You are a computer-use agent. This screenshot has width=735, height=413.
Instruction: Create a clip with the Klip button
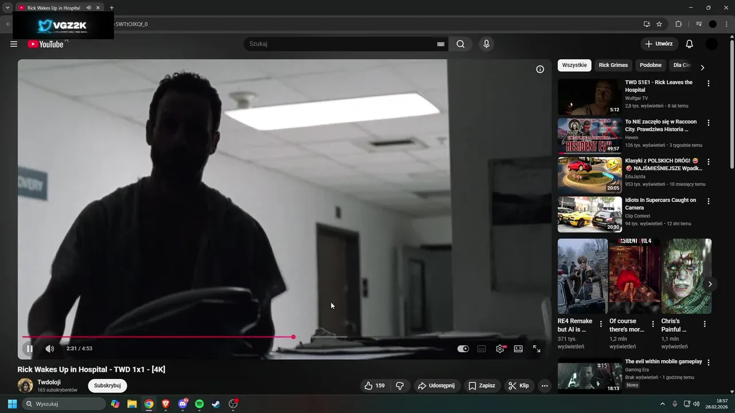[519, 386]
